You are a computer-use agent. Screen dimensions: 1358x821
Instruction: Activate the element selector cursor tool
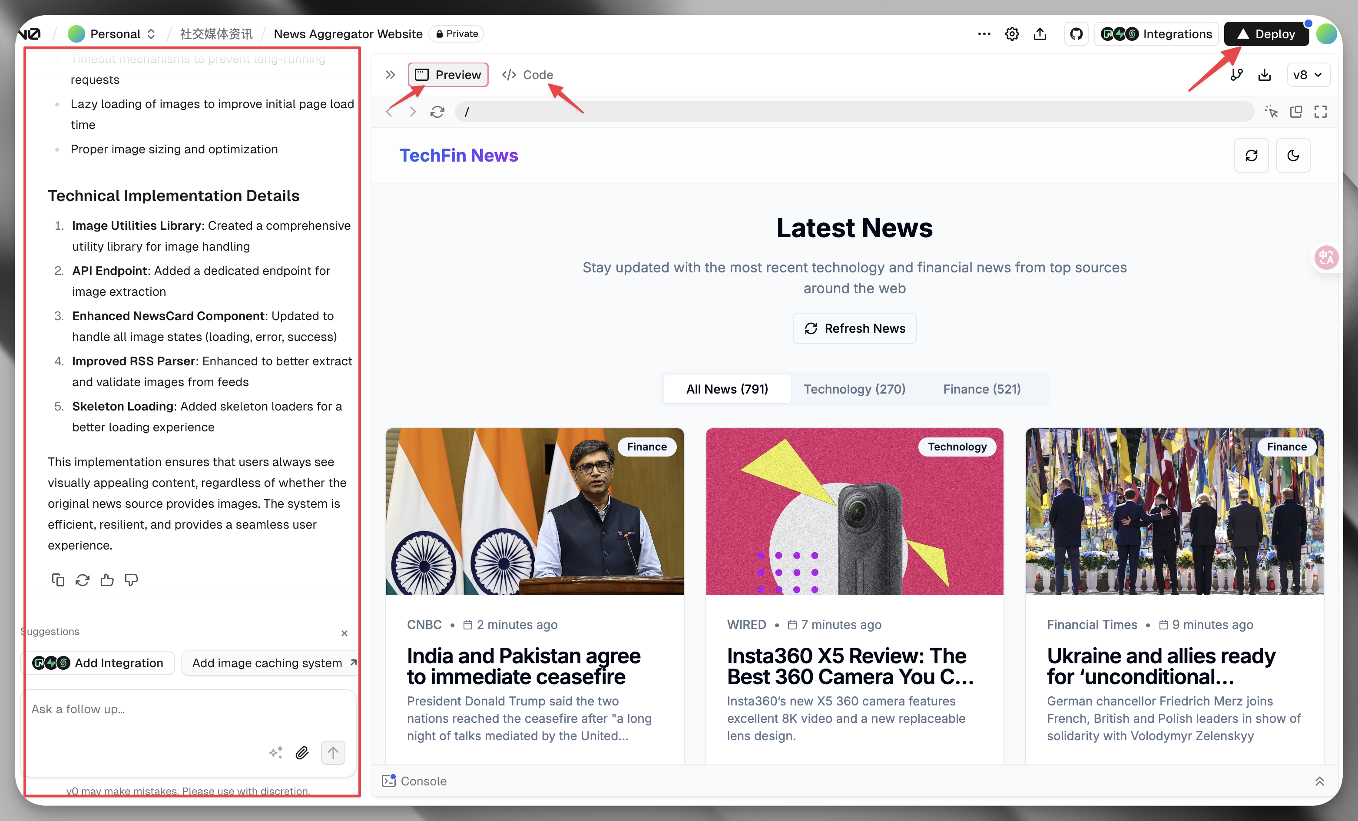point(1272,112)
